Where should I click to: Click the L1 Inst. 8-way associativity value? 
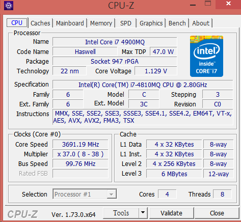[219, 154]
